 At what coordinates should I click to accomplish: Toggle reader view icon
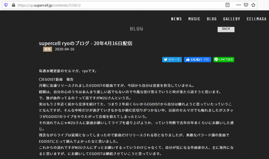(227, 5)
